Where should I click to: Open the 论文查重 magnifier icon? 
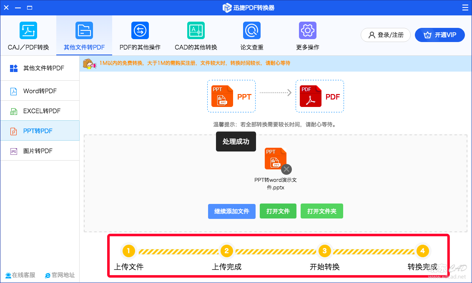252,30
